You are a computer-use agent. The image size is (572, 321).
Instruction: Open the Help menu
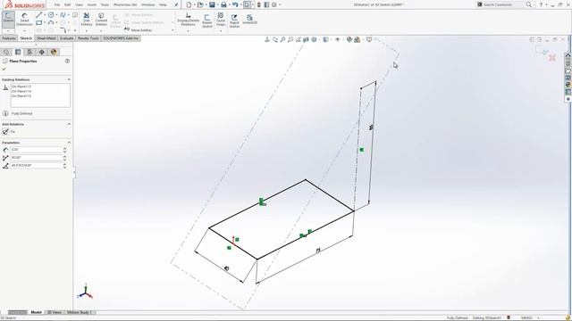[x=163, y=4]
